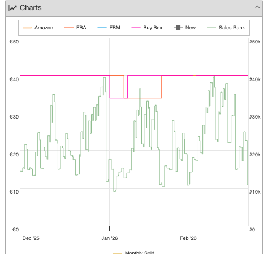
Task: Click the New legend square marker icon
Action: pos(178,28)
